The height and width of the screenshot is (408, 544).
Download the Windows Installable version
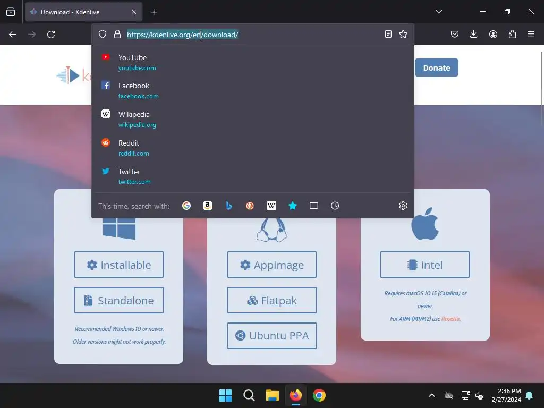tap(118, 265)
